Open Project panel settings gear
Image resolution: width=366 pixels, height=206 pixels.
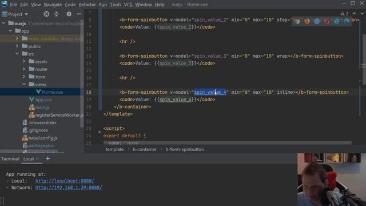point(69,14)
